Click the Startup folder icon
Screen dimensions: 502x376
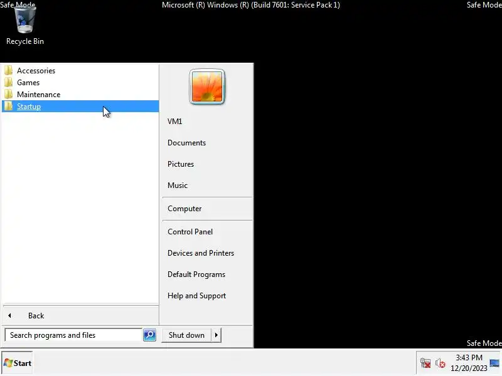[x=9, y=106]
